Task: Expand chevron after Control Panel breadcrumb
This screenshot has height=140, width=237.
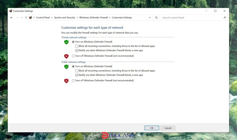Action: tap(52, 18)
